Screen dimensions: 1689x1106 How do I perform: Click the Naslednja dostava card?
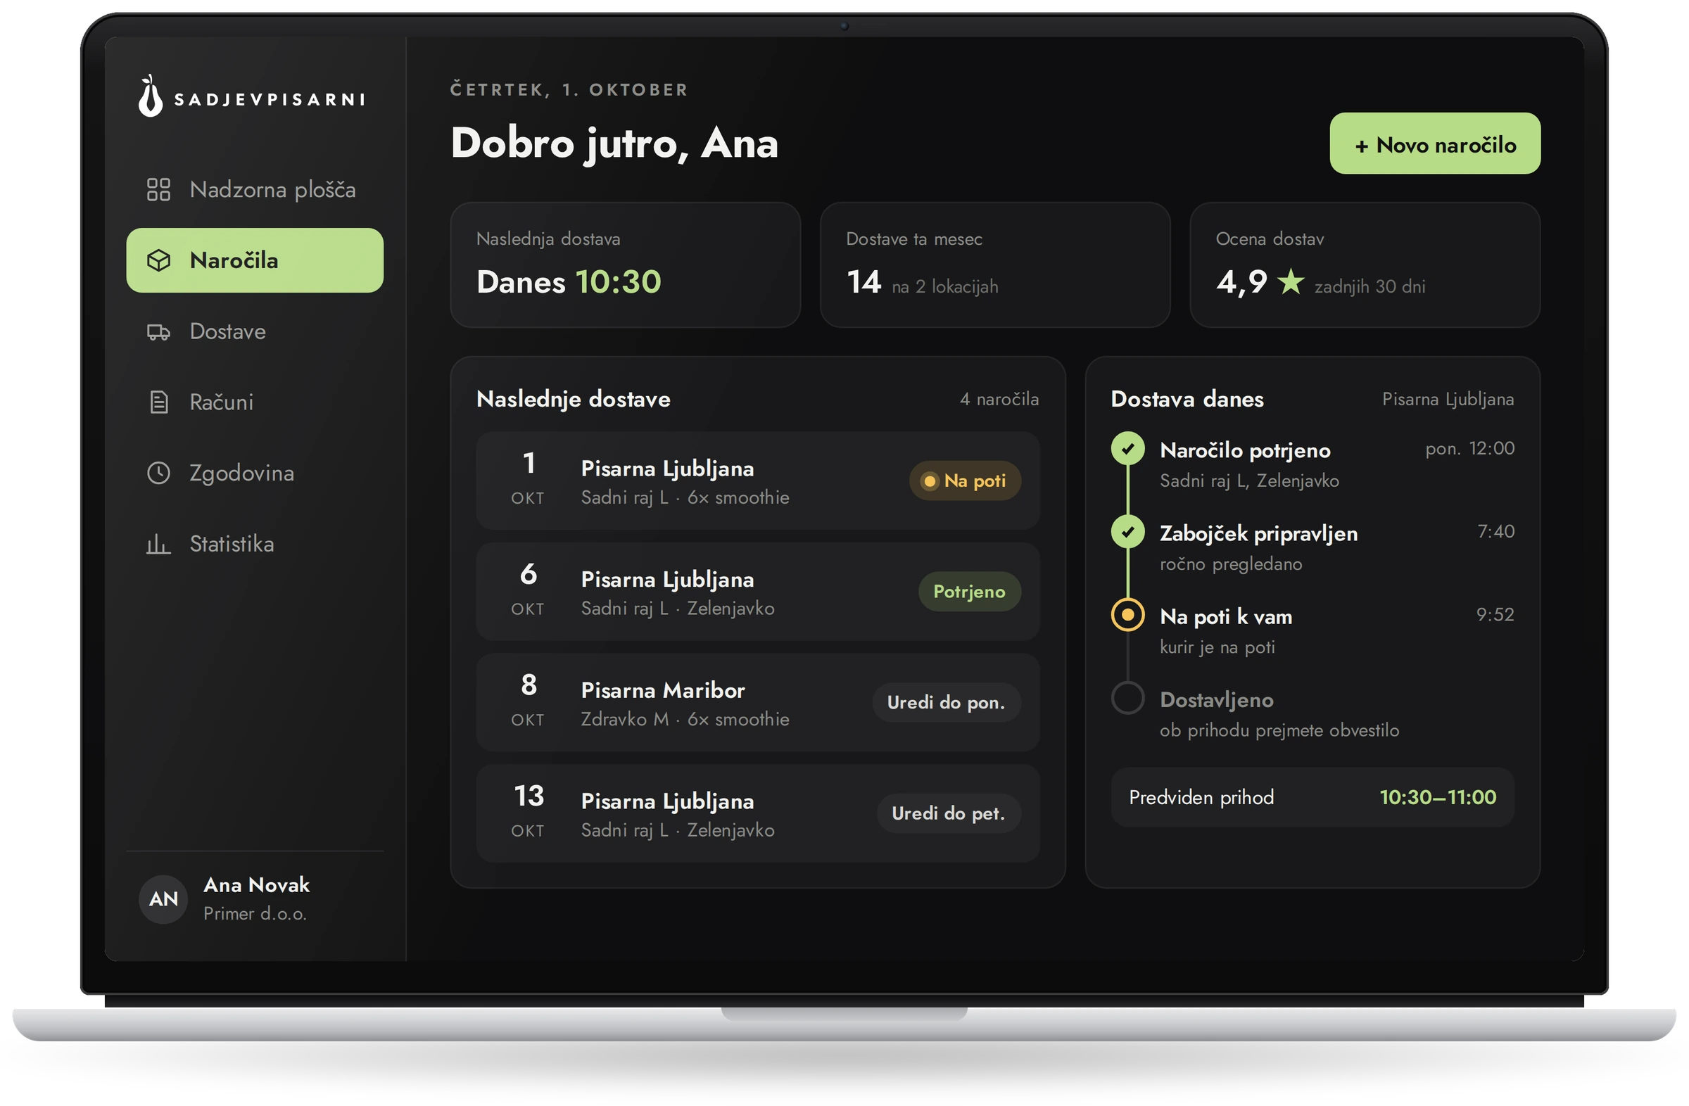[625, 265]
